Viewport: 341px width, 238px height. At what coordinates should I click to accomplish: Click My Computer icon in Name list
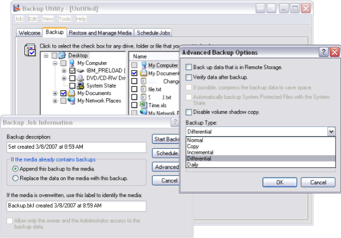point(143,65)
